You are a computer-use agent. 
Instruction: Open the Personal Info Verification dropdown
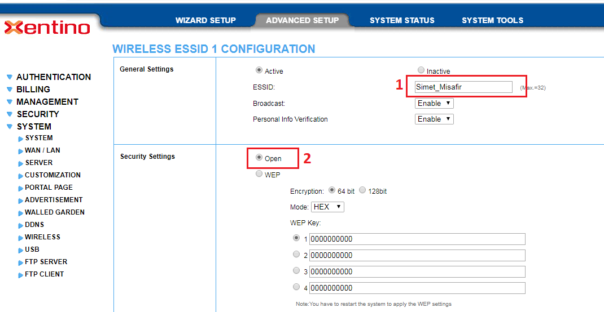(434, 119)
